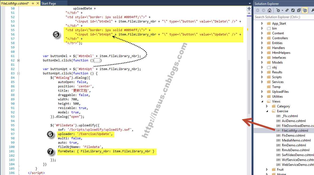This screenshot has width=314, height=175.
Task: Select AviDemo.cshtml file
Action: click(293, 121)
